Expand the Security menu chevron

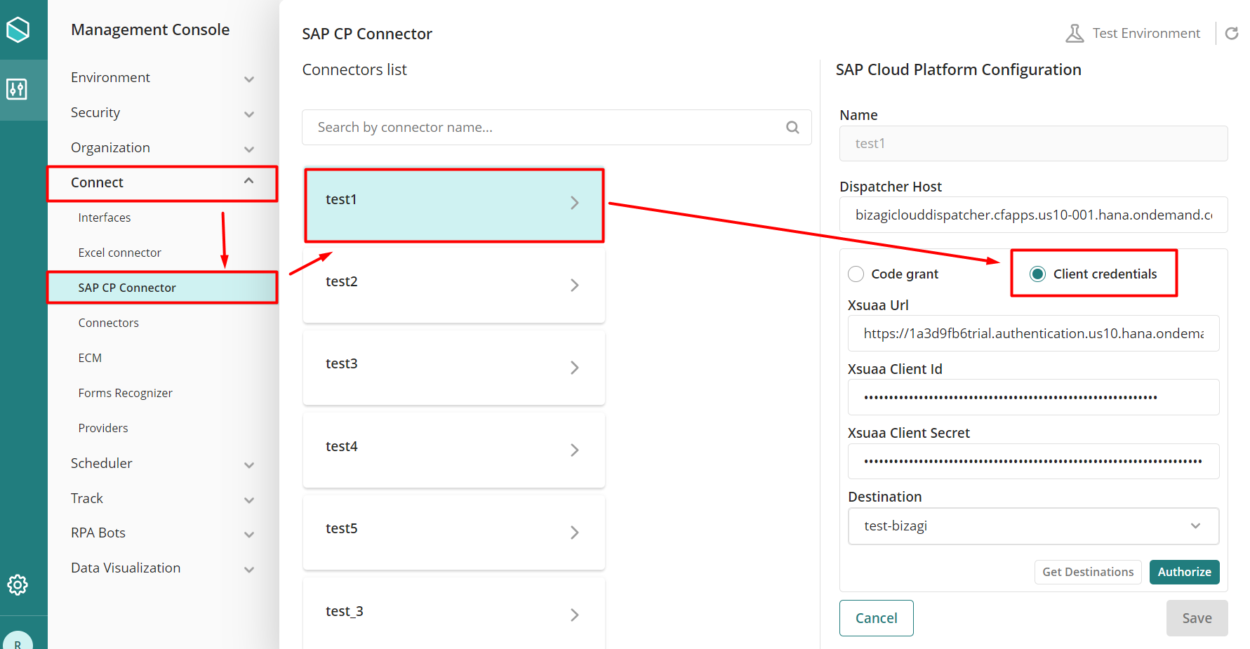click(x=249, y=114)
